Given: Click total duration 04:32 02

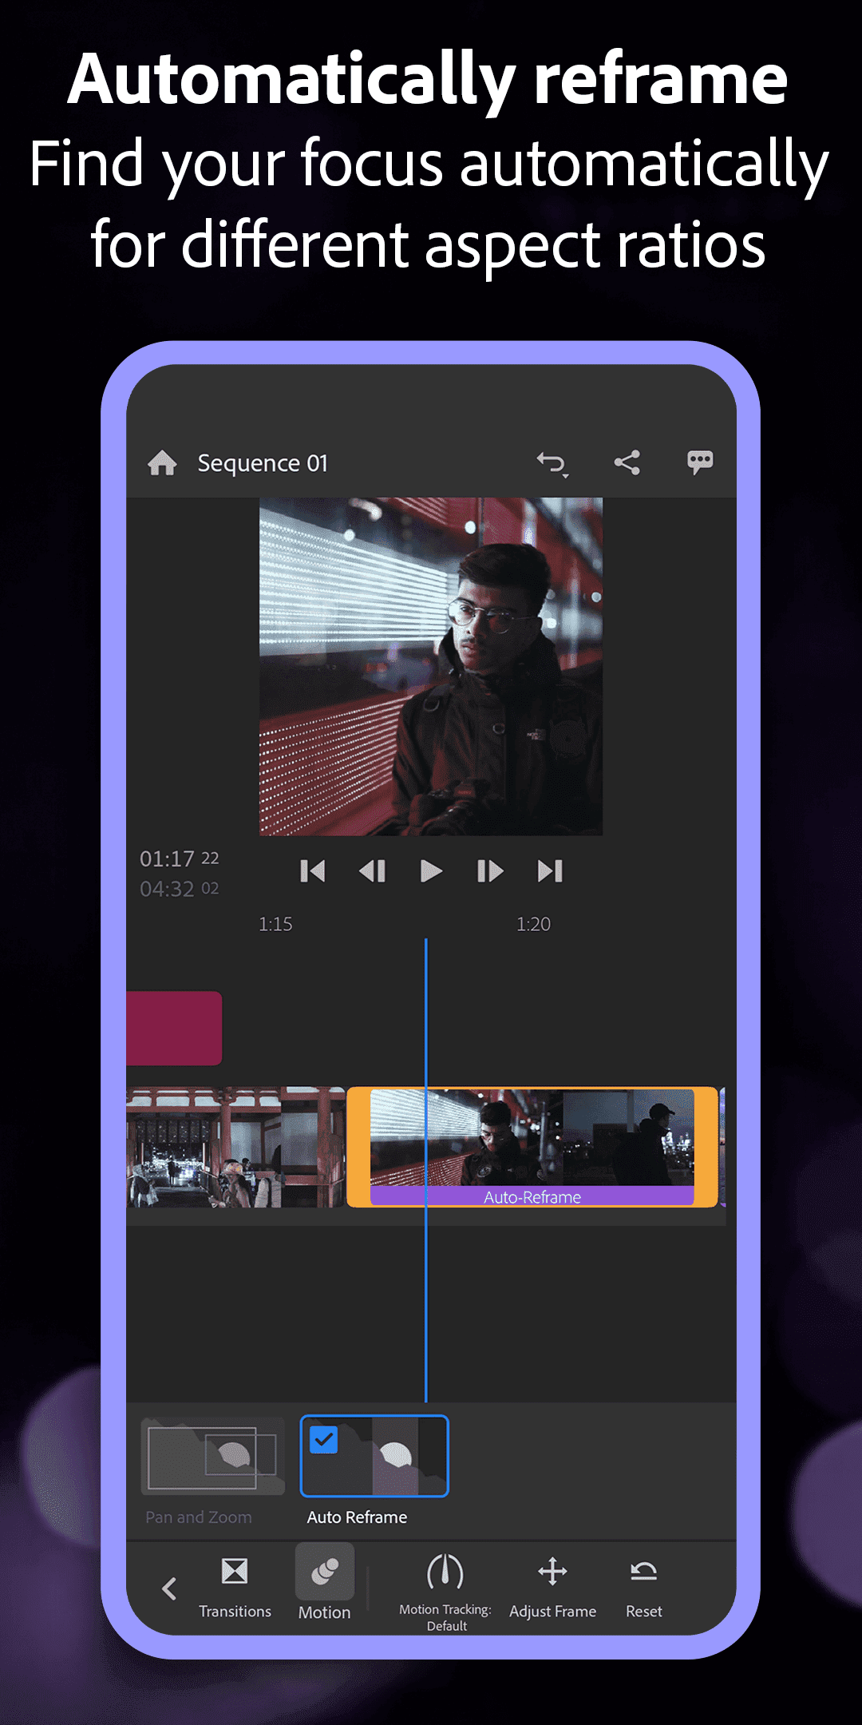Looking at the screenshot, I should click(x=180, y=889).
